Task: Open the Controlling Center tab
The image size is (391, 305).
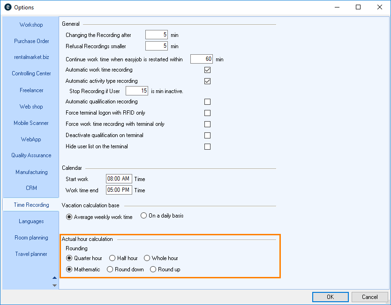Action: [x=31, y=73]
